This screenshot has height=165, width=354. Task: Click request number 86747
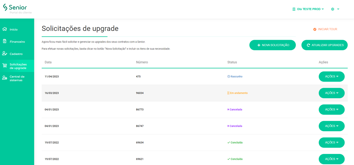140,126
